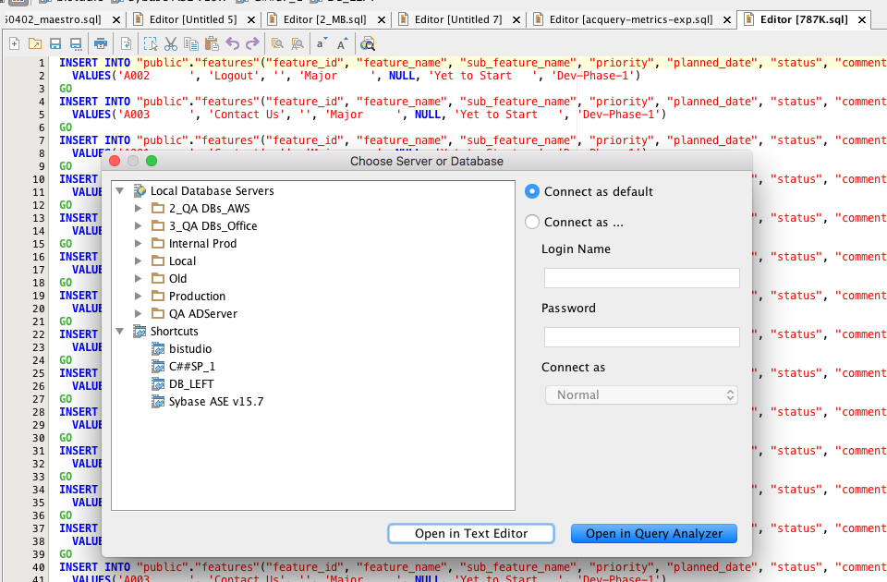Select the Local folder label
The height and width of the screenshot is (582, 887).
(182, 261)
